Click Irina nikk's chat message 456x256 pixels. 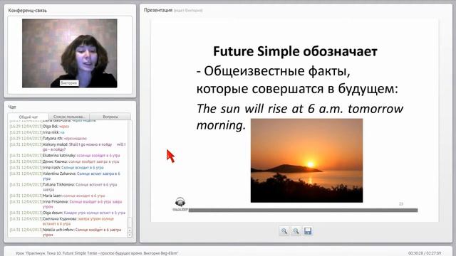[37, 132]
